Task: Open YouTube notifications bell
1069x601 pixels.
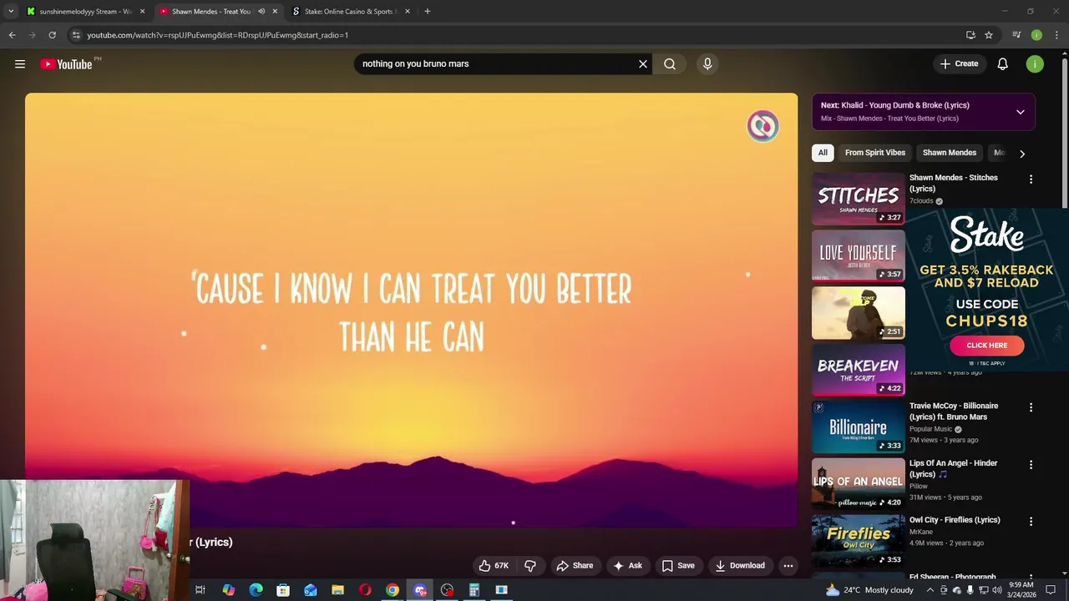Action: pyautogui.click(x=1003, y=63)
